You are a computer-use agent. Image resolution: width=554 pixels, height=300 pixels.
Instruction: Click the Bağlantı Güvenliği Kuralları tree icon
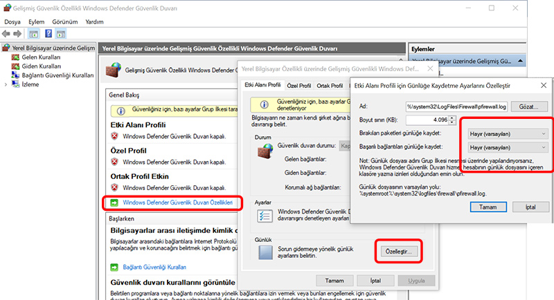pyautogui.click(x=15, y=75)
